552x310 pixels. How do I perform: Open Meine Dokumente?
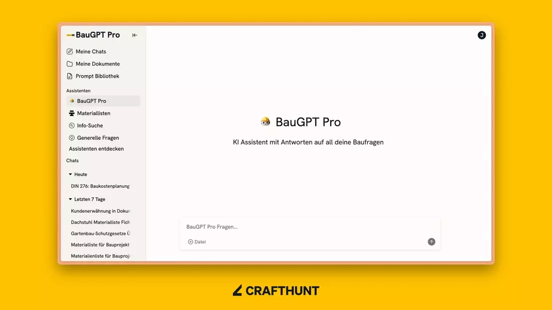(93, 64)
